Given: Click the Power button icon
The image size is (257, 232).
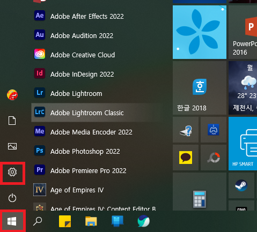Looking at the screenshot, I should click(12, 198).
